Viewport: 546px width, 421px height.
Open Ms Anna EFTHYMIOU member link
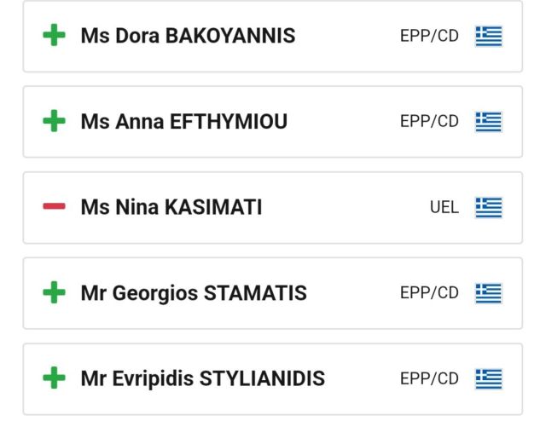click(183, 122)
